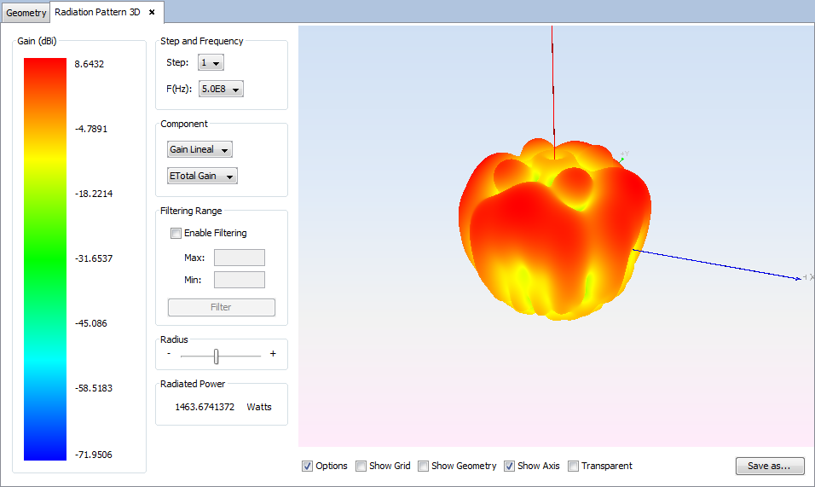Open the F(Hz) frequency dropdown
This screenshot has height=487, width=815.
pos(221,89)
